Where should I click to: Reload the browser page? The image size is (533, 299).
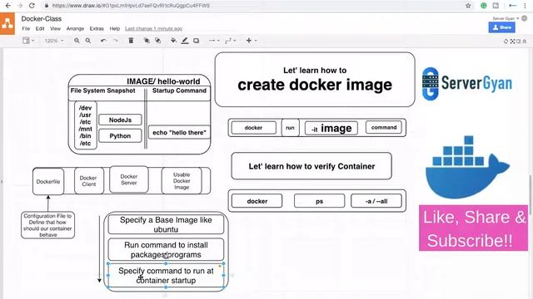pos(32,6)
